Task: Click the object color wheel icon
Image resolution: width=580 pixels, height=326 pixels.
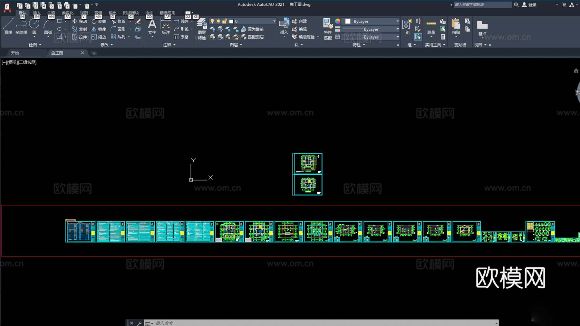Action: coord(337,21)
